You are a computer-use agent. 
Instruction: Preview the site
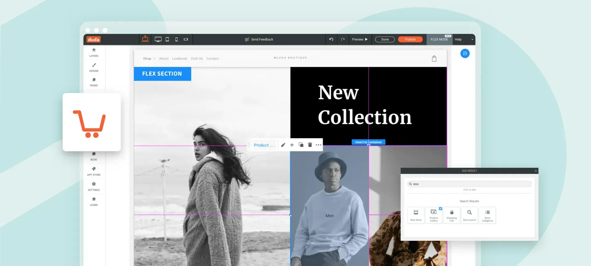coord(360,39)
